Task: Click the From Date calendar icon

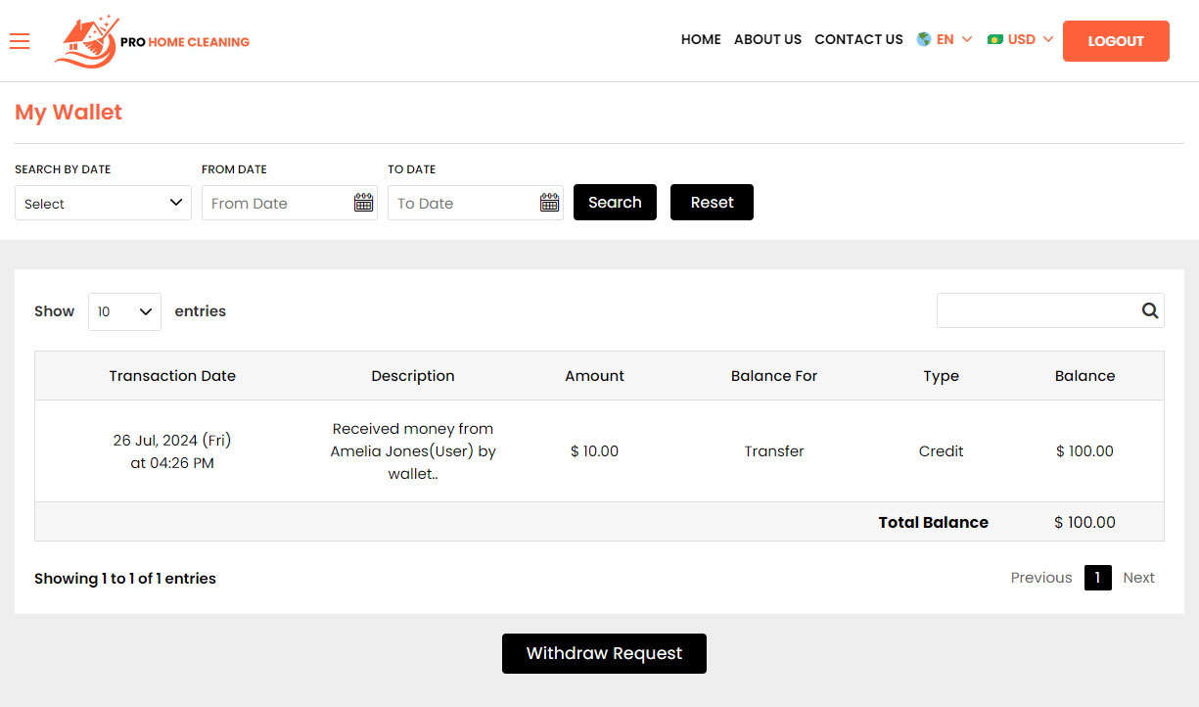Action: pos(363,203)
